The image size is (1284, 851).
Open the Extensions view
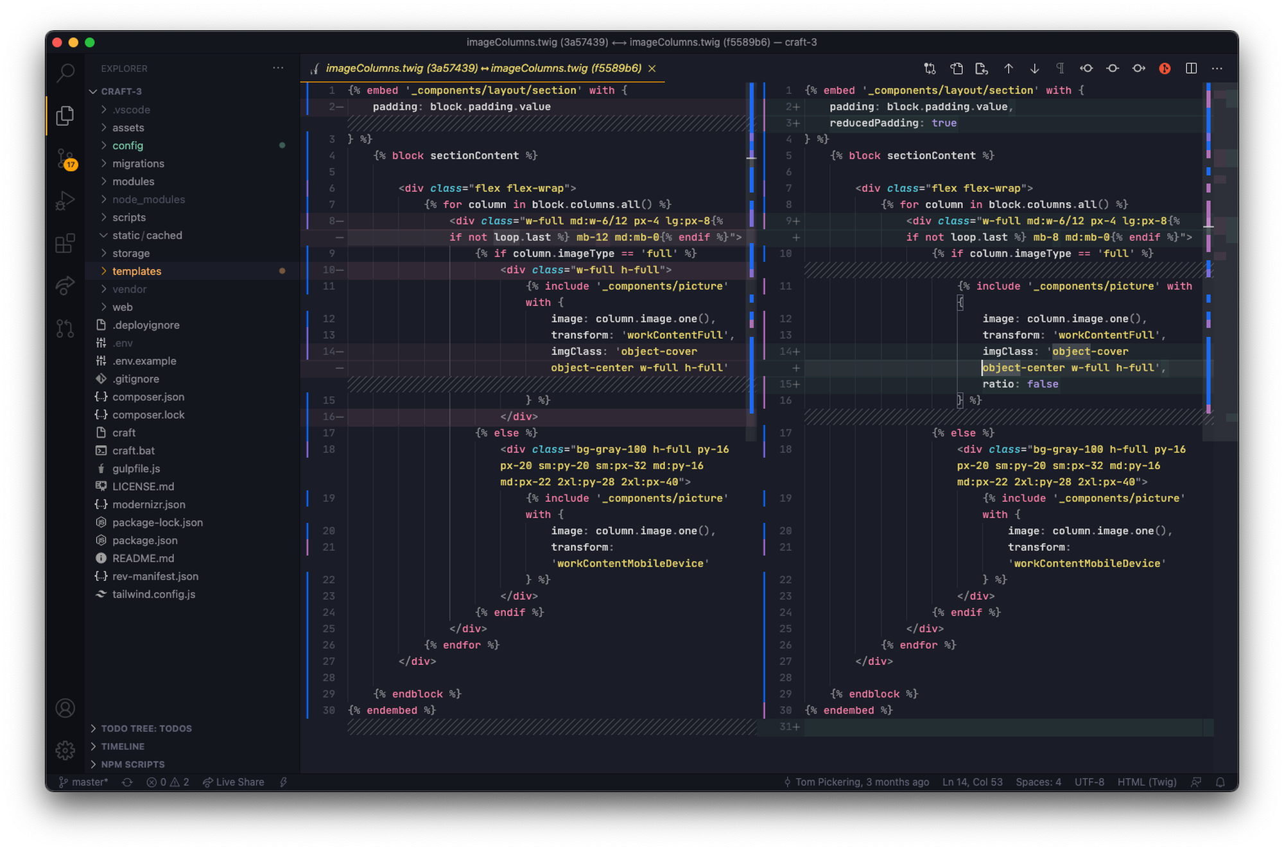point(65,244)
